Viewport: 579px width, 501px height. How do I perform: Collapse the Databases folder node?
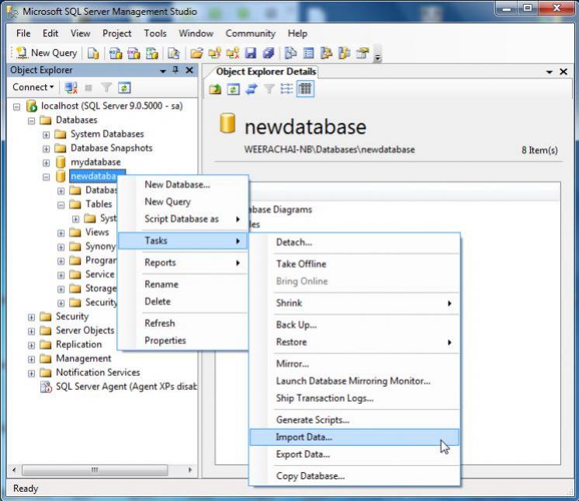31,121
